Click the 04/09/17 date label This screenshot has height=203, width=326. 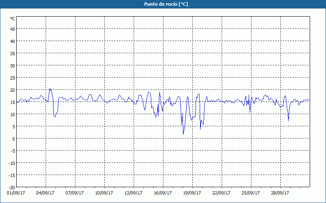(x=45, y=193)
